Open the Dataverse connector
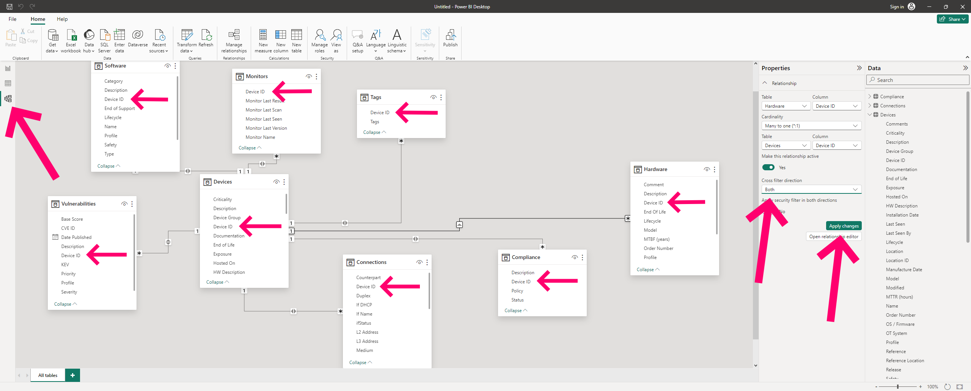971x391 pixels. point(138,38)
